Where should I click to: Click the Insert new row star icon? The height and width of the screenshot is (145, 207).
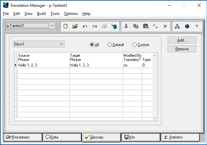tap(155, 26)
